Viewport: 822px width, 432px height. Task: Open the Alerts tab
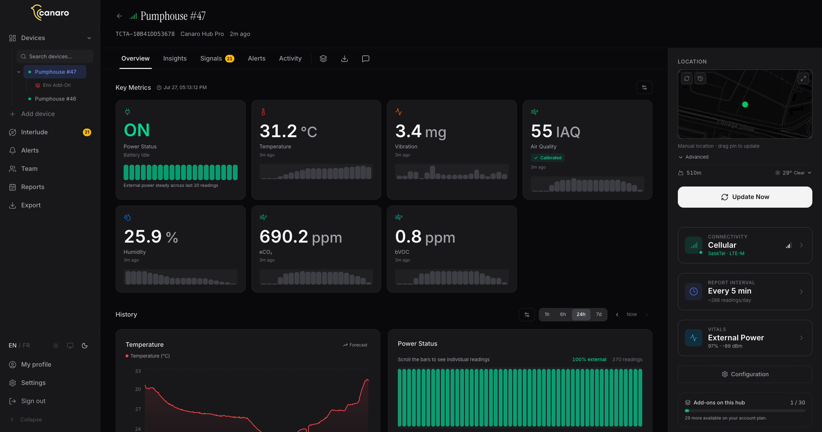(257, 59)
